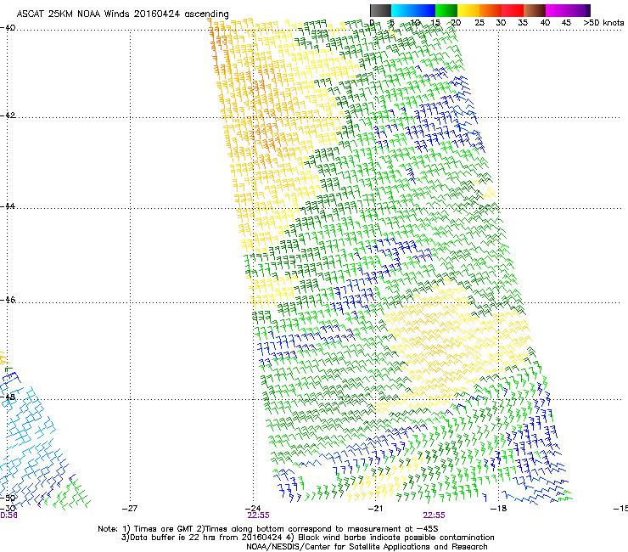Click the -46 latitude axis label

[8, 300]
